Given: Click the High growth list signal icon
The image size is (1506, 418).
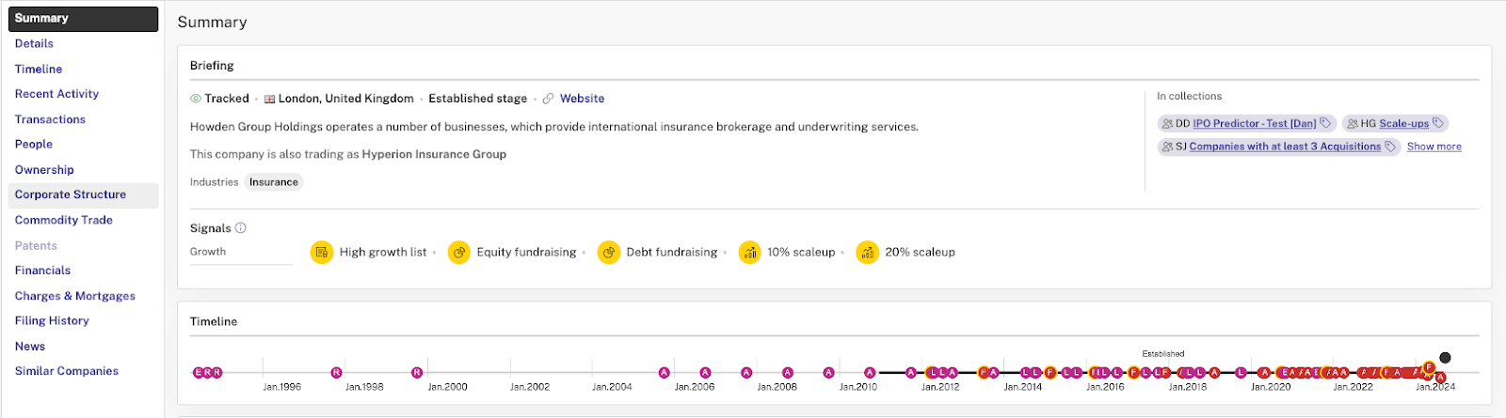Looking at the screenshot, I should (x=322, y=252).
